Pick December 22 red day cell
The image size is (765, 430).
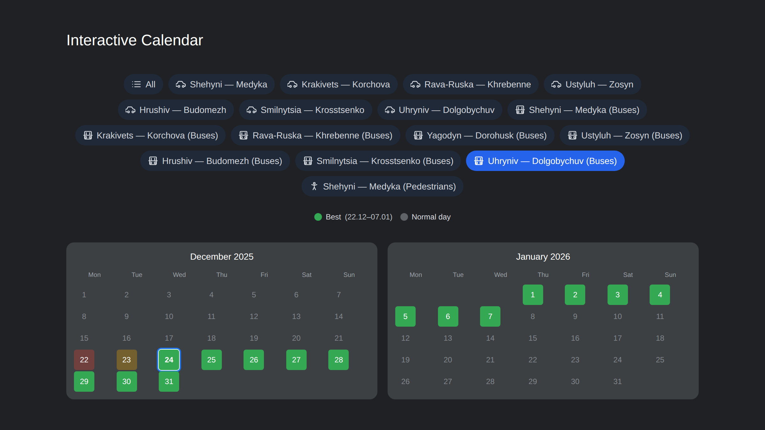click(84, 360)
